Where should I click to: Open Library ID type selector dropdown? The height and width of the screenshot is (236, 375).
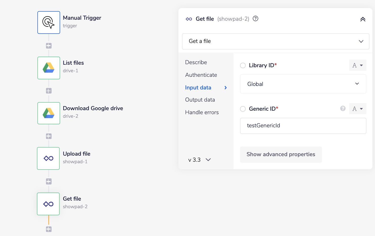tap(358, 65)
